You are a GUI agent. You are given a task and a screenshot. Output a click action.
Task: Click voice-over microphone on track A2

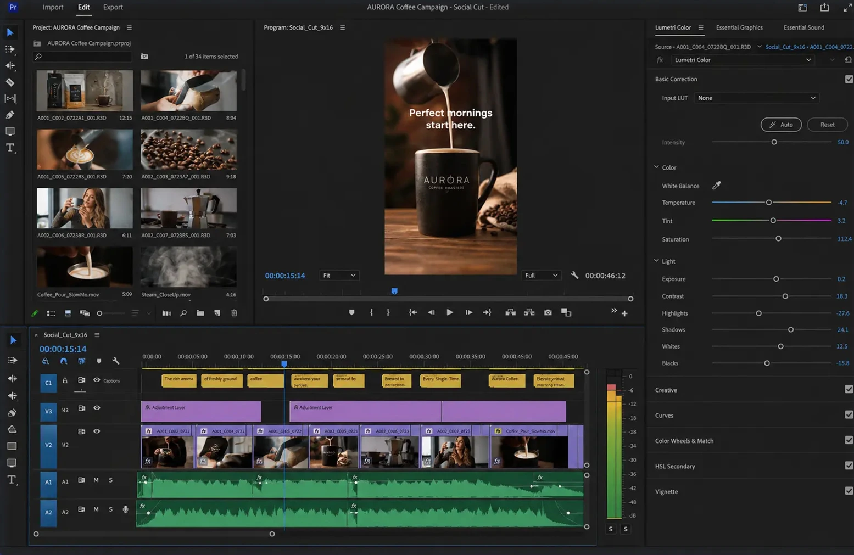click(125, 509)
